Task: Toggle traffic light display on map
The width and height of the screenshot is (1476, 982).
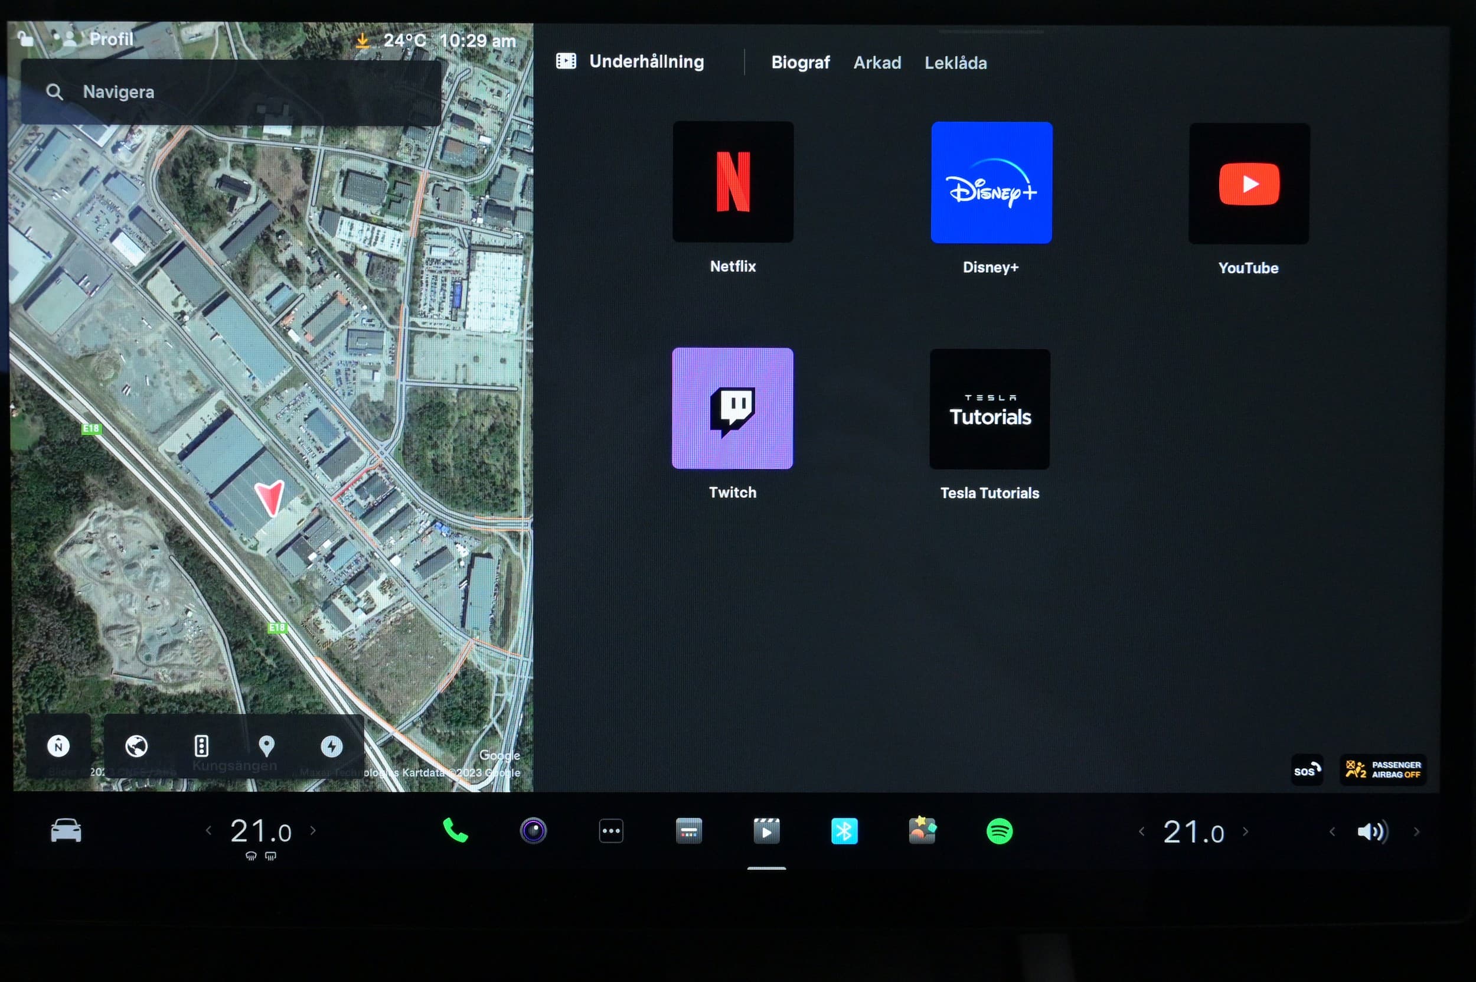Action: pyautogui.click(x=201, y=746)
